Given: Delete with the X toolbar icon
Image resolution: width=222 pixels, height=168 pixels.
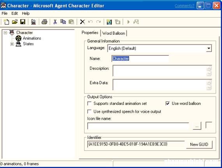Looking at the screenshot, I should pos(83,22).
